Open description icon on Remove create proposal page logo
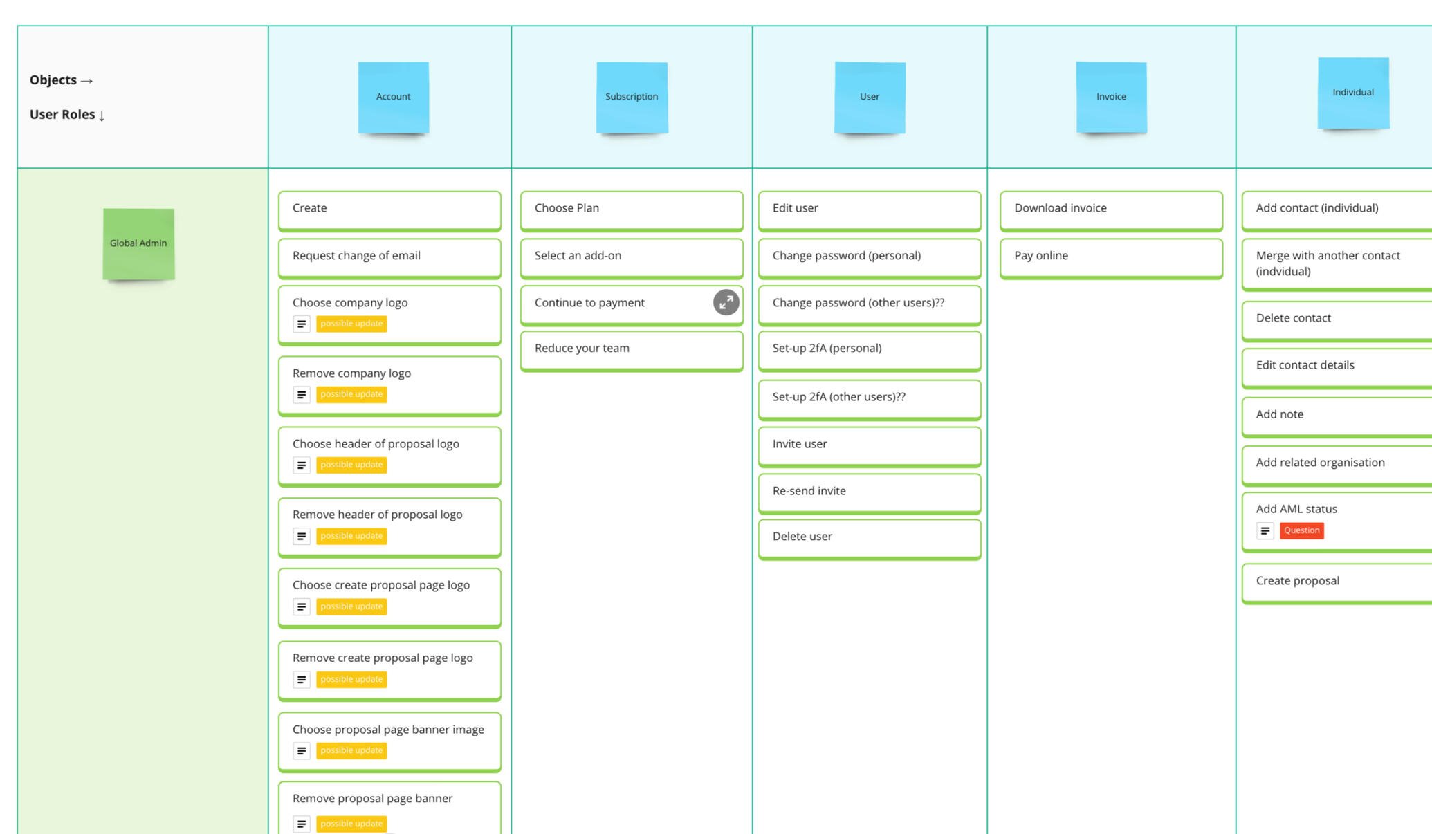1432x834 pixels. pos(302,680)
